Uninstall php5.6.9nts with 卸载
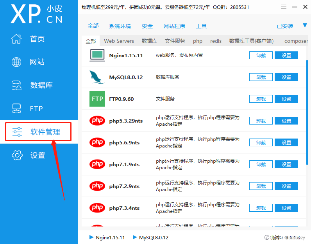311x244 pixels. 261,142
